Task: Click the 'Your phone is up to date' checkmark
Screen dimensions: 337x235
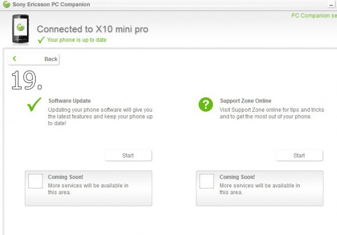Action: (41, 40)
